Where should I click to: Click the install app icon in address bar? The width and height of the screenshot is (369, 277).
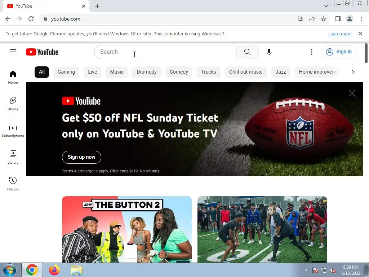tap(300, 19)
